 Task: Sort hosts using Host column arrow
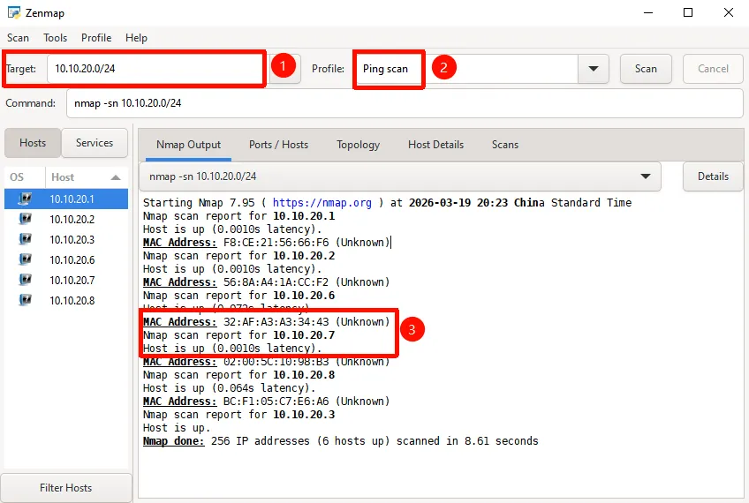point(115,177)
